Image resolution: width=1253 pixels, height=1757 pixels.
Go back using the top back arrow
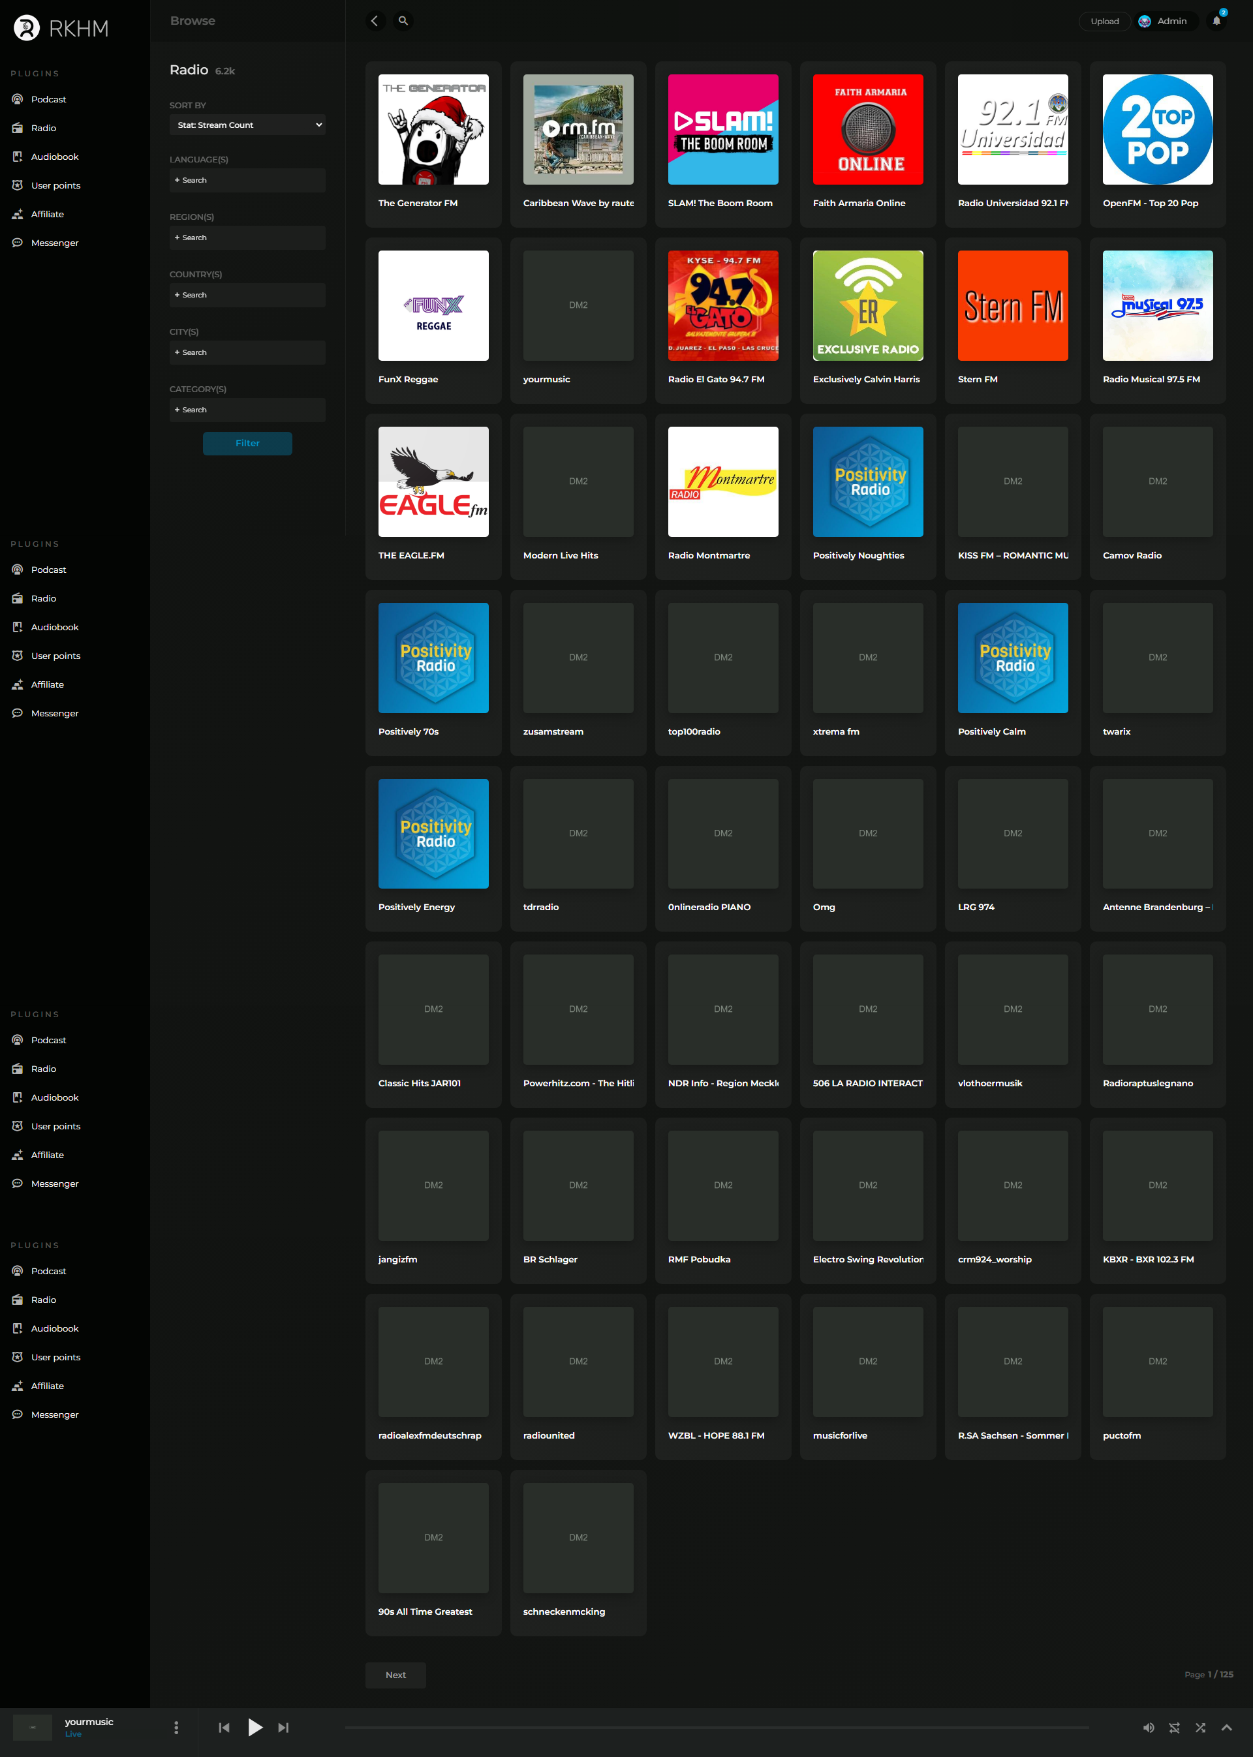tap(374, 21)
